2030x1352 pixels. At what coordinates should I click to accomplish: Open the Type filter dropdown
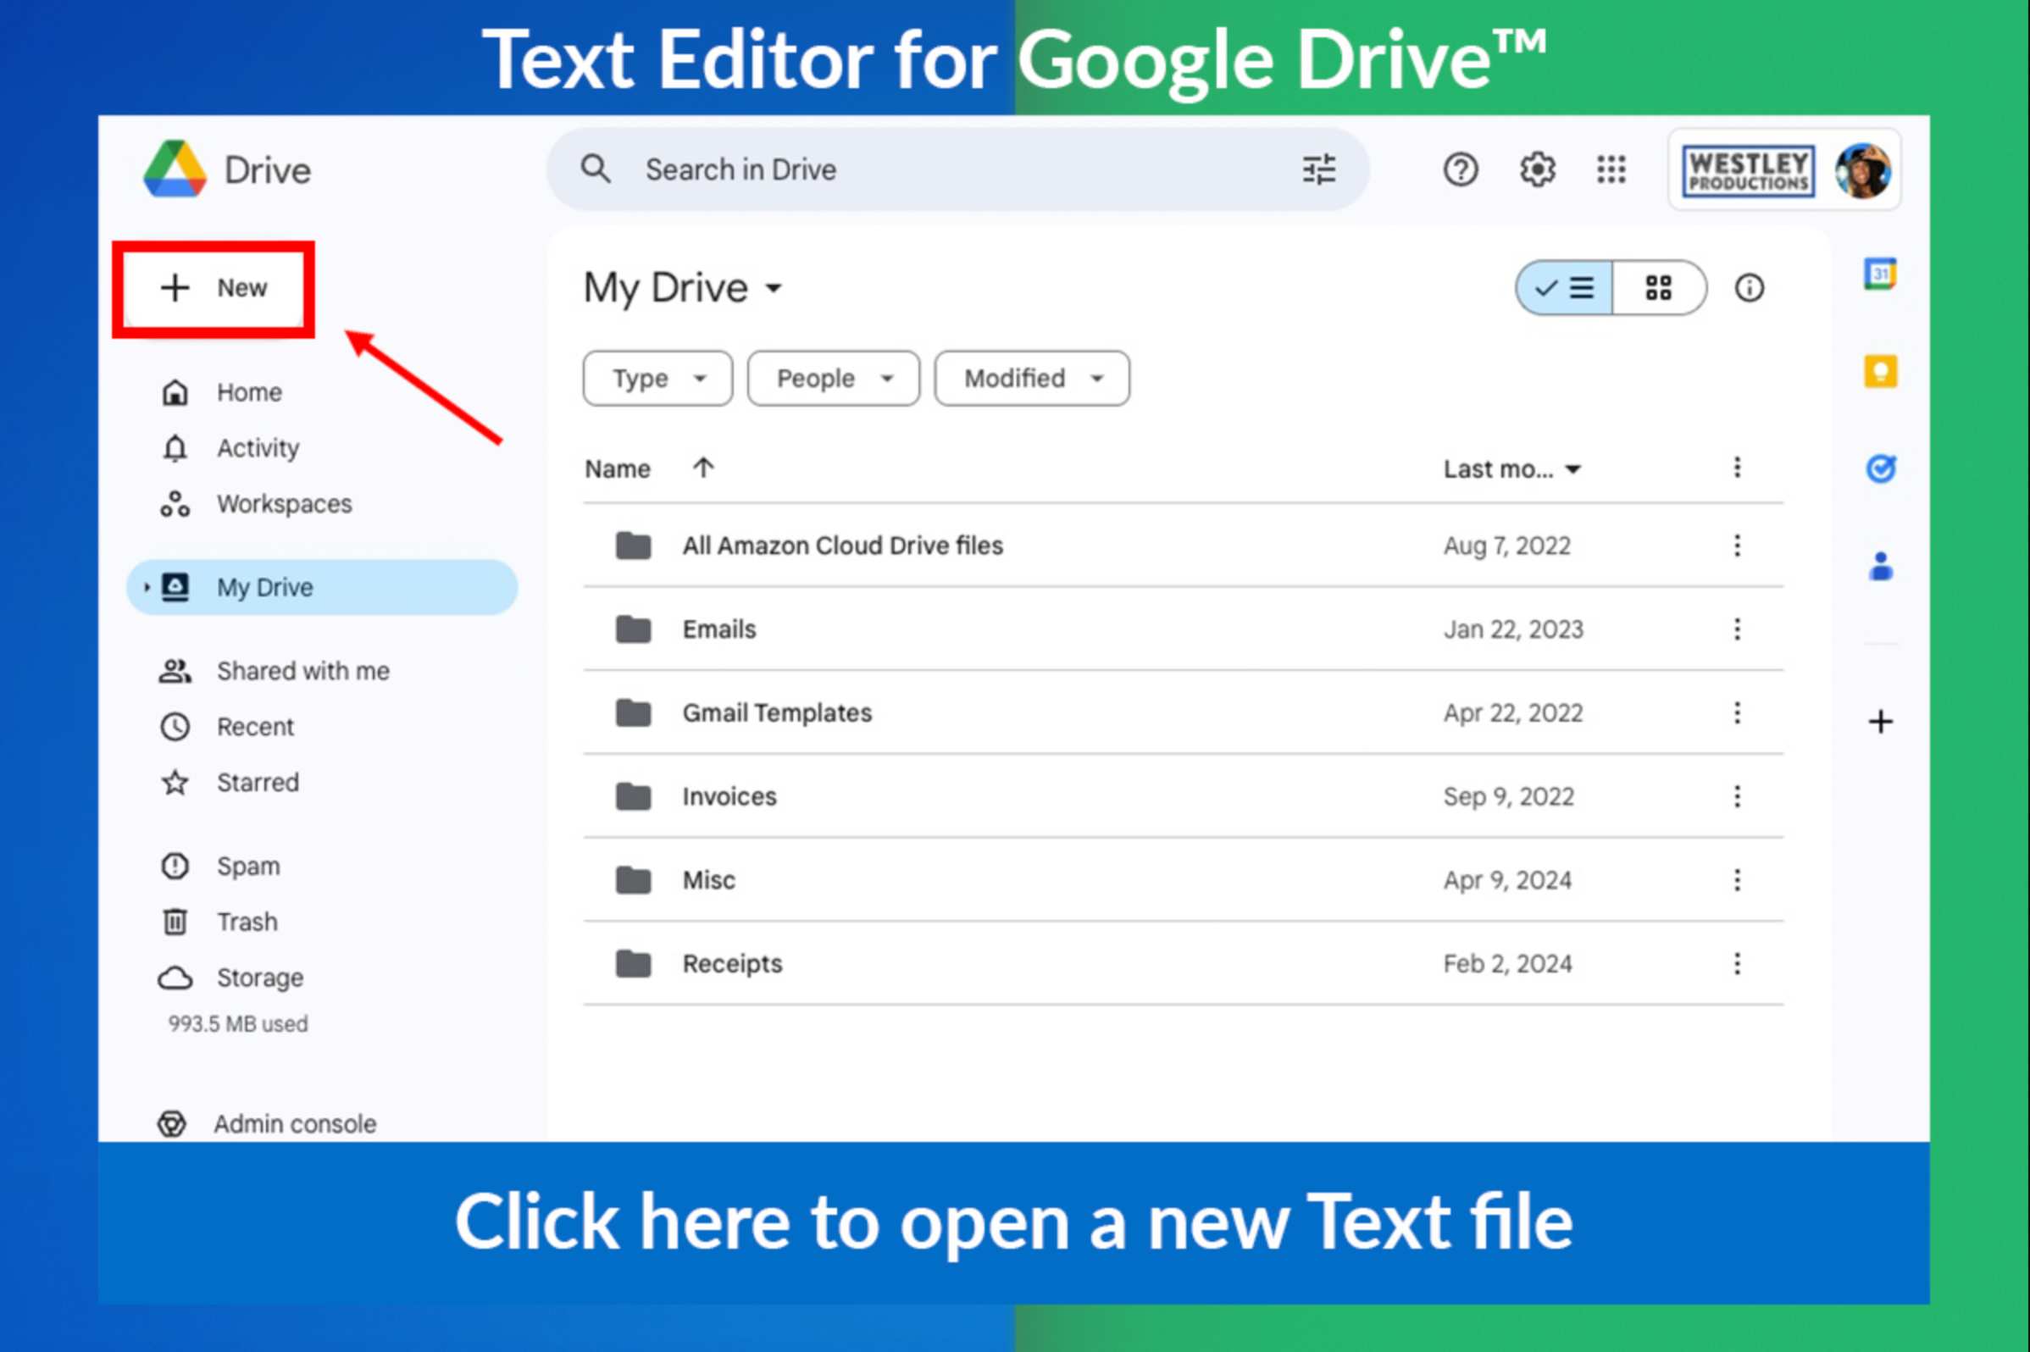(658, 378)
